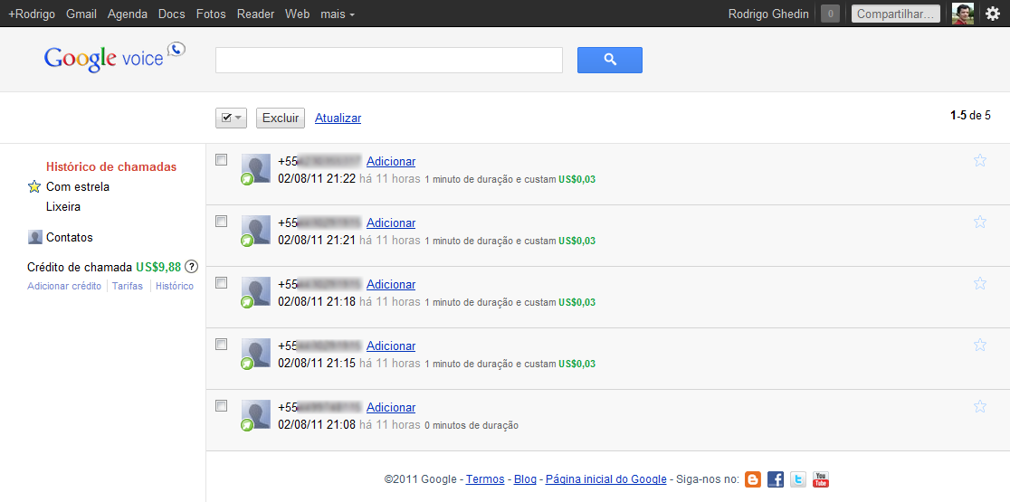1010x502 pixels.
Task: Star the 21:08 call entry
Action: (979, 407)
